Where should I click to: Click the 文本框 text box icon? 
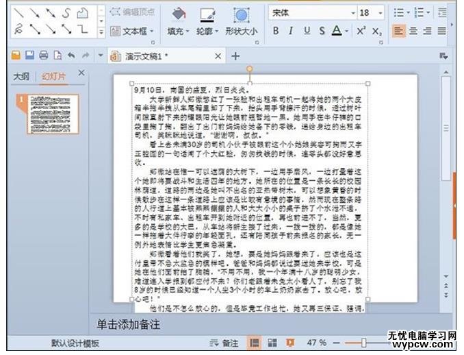pos(115,31)
